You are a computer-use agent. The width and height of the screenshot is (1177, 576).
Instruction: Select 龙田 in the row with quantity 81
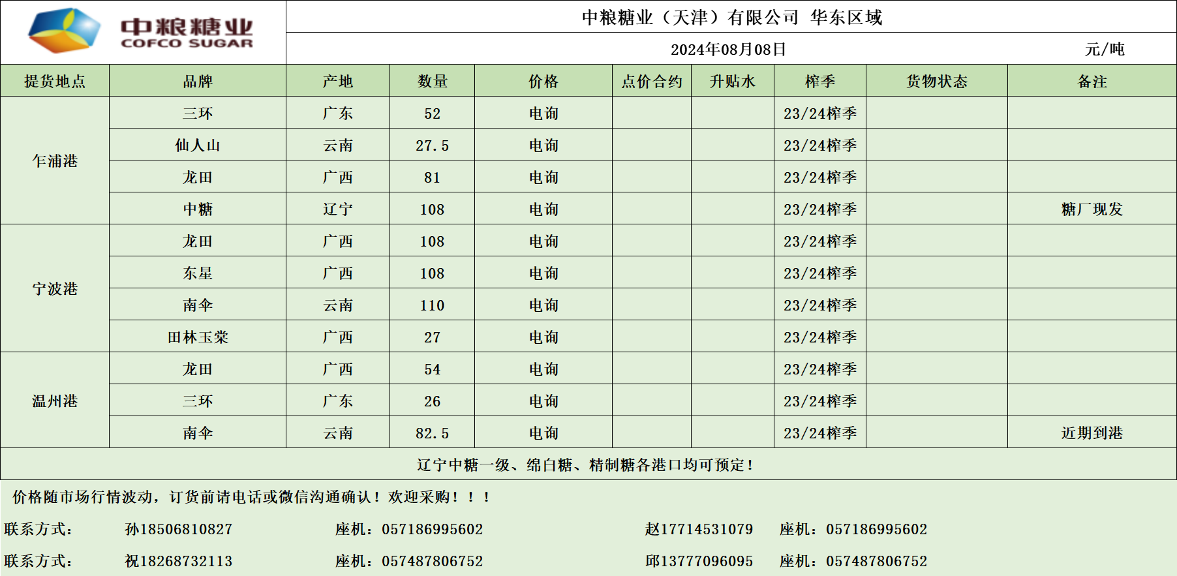(x=198, y=177)
